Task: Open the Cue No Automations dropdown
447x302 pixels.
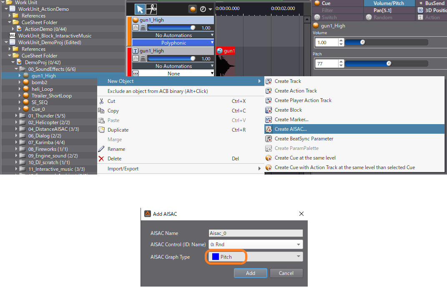Action: coord(173,35)
